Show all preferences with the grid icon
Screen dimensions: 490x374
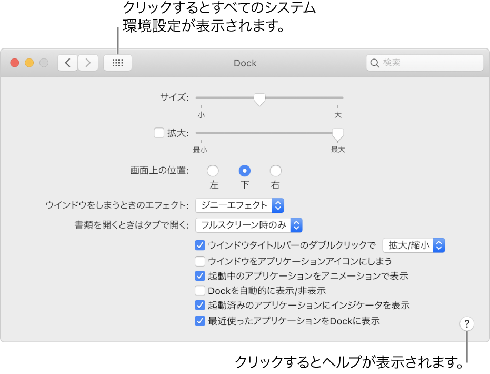(x=117, y=63)
